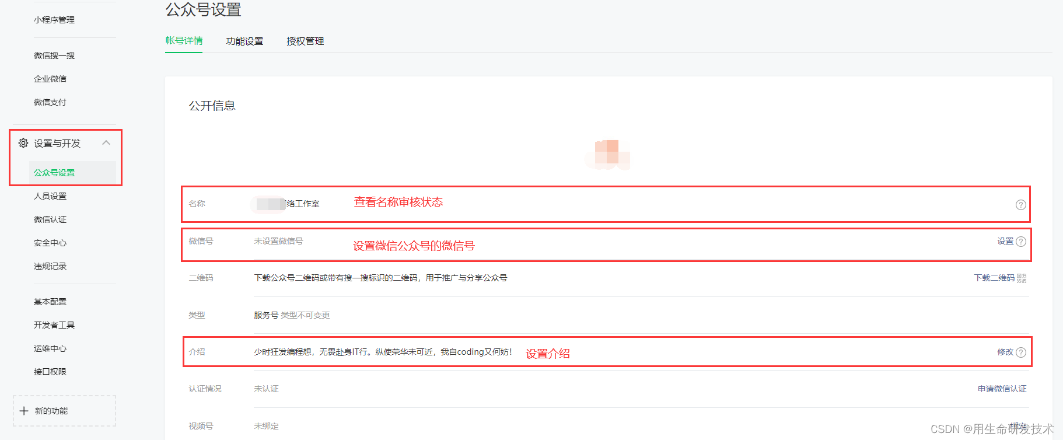Switch to the 帐号详情 tab
Image resolution: width=1063 pixels, height=440 pixels.
pyautogui.click(x=184, y=41)
